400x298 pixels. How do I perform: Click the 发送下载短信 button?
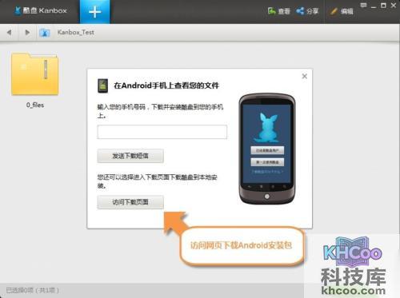pyautogui.click(x=130, y=156)
